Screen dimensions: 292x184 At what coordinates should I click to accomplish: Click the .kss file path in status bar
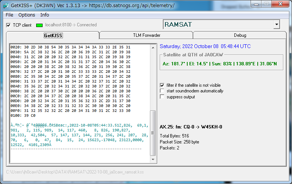click(x=75, y=172)
